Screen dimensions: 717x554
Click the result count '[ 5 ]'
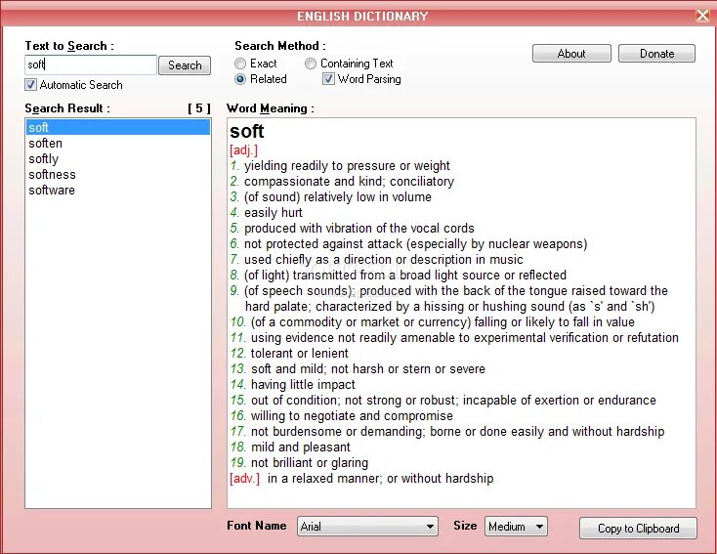(199, 108)
